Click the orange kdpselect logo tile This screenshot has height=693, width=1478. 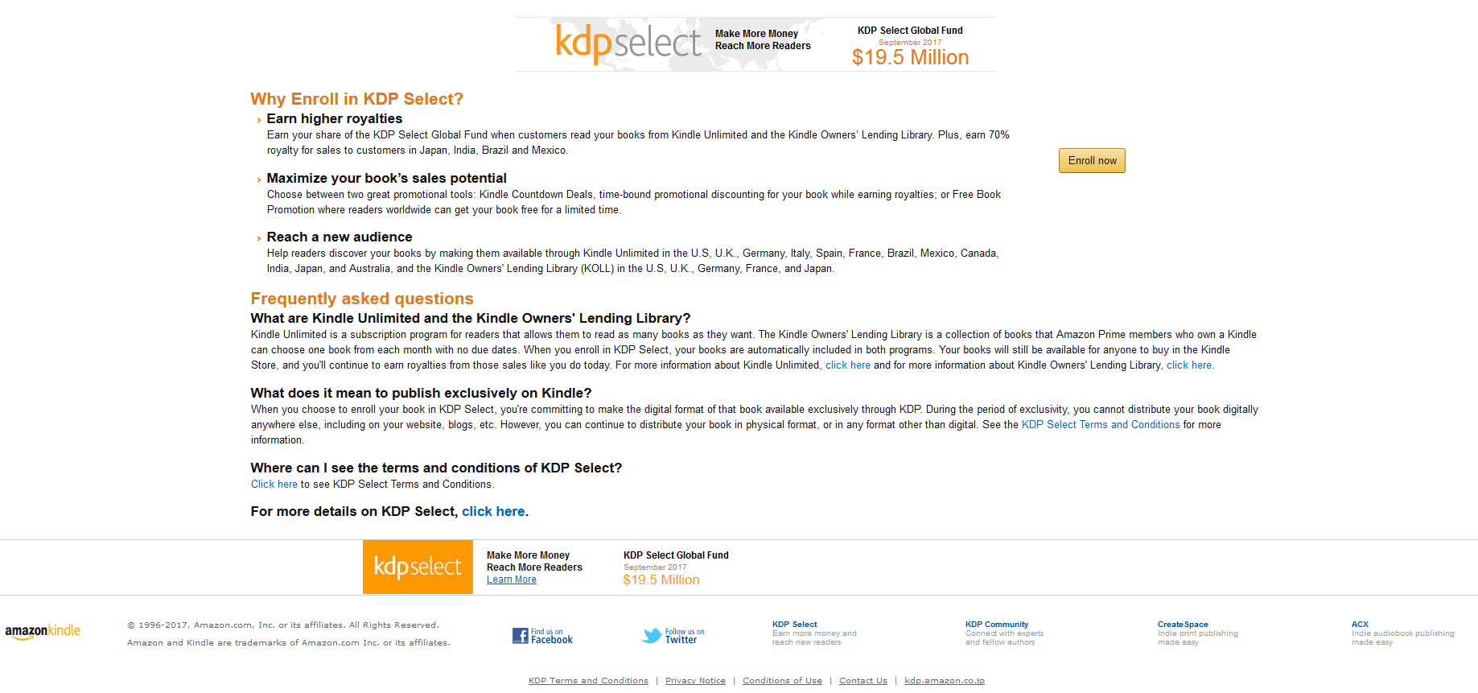pos(418,567)
